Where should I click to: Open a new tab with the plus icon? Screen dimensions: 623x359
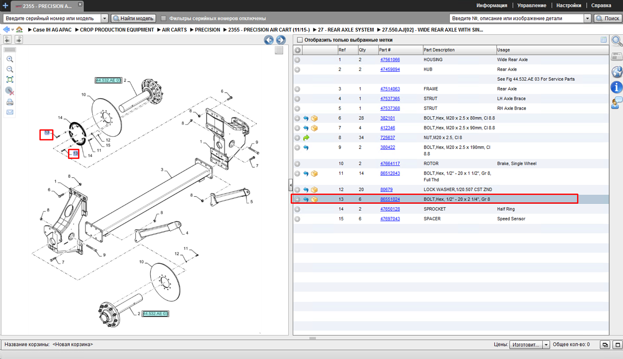pyautogui.click(x=5, y=5)
